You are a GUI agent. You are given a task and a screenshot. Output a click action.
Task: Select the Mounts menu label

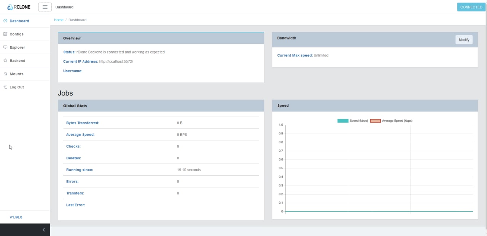[x=16, y=74]
